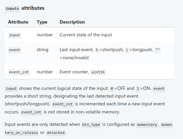Click 'tary_on_release' code tag
Viewport: 183px width, 139px height.
[x=22, y=133]
